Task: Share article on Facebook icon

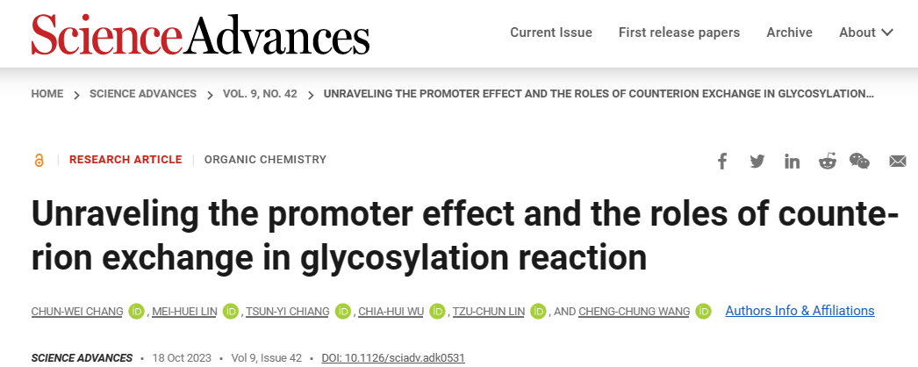Action: click(722, 161)
